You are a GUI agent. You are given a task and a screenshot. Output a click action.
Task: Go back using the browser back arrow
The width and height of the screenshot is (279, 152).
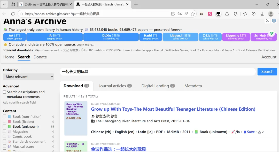coord(4,14)
